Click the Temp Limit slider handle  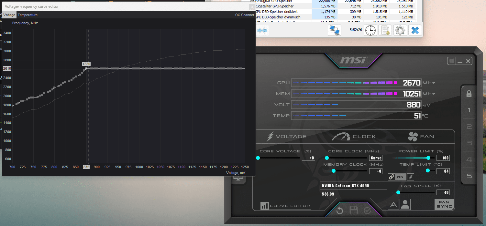(427, 170)
